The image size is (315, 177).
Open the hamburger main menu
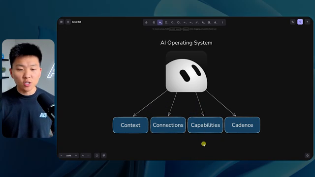pos(68,22)
